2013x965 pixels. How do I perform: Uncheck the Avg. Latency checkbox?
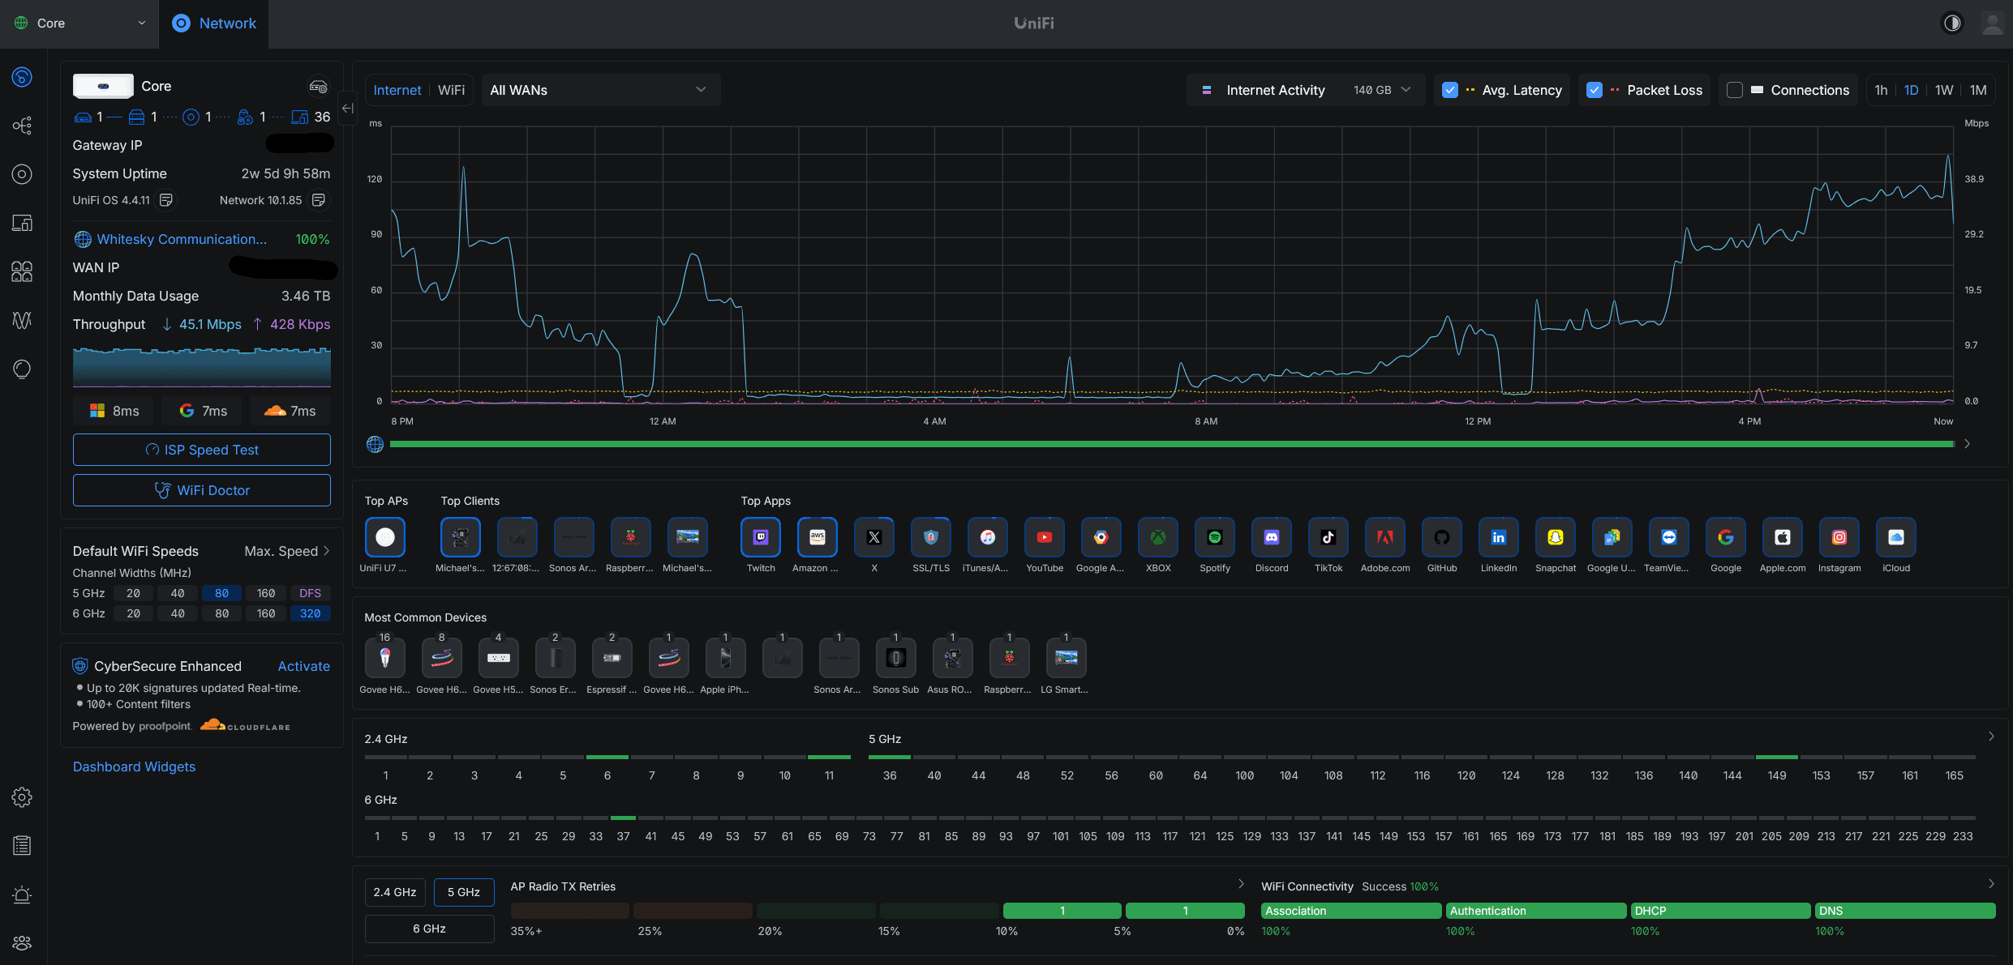(1450, 90)
